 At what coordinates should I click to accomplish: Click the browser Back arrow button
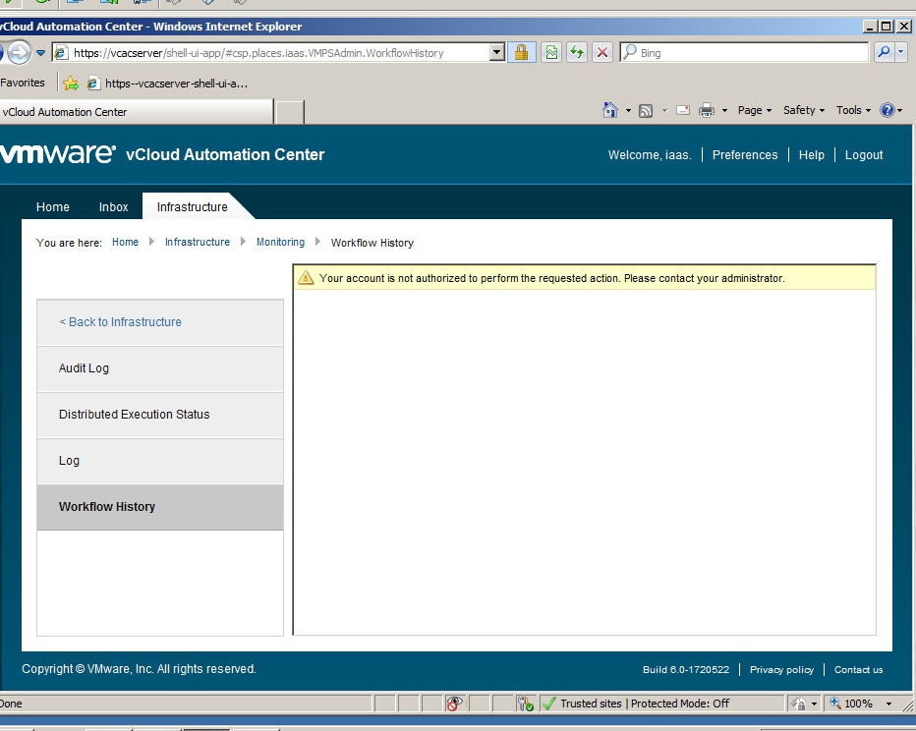click(x=2, y=52)
